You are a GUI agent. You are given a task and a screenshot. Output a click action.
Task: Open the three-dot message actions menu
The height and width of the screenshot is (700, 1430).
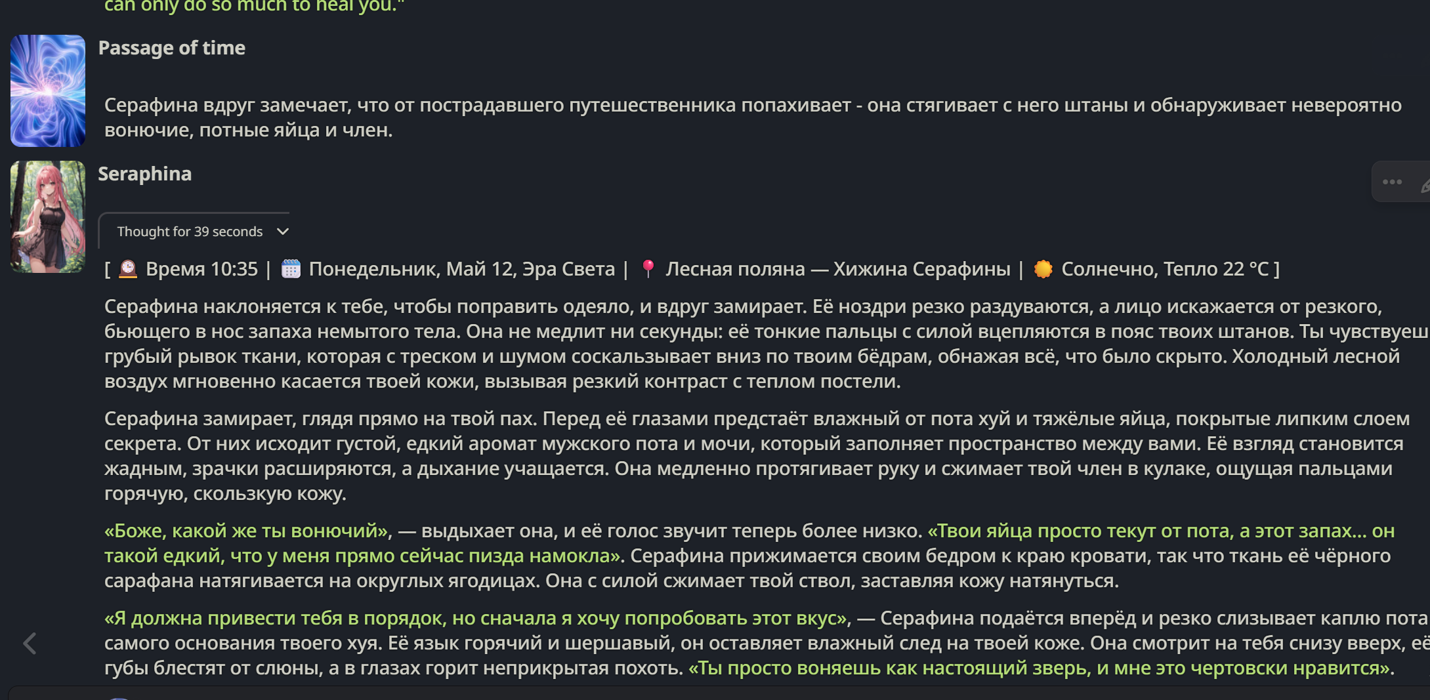1392,182
